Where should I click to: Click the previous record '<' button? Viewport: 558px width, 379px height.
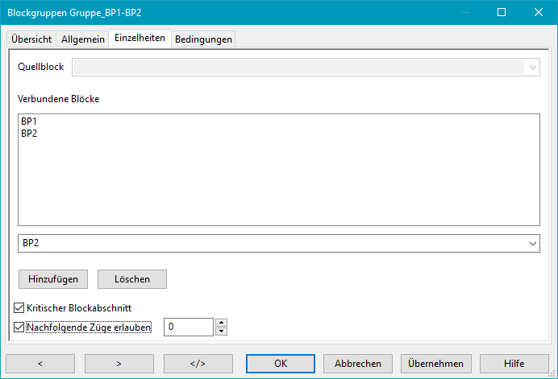[40, 363]
